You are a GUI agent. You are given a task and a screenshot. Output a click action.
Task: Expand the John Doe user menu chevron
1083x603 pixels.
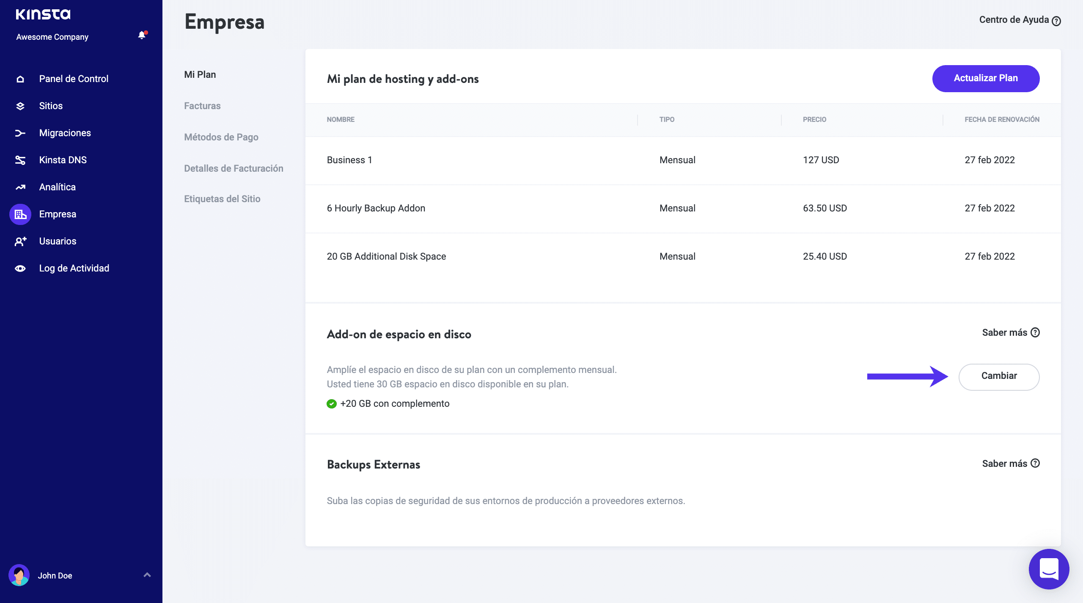click(x=147, y=575)
